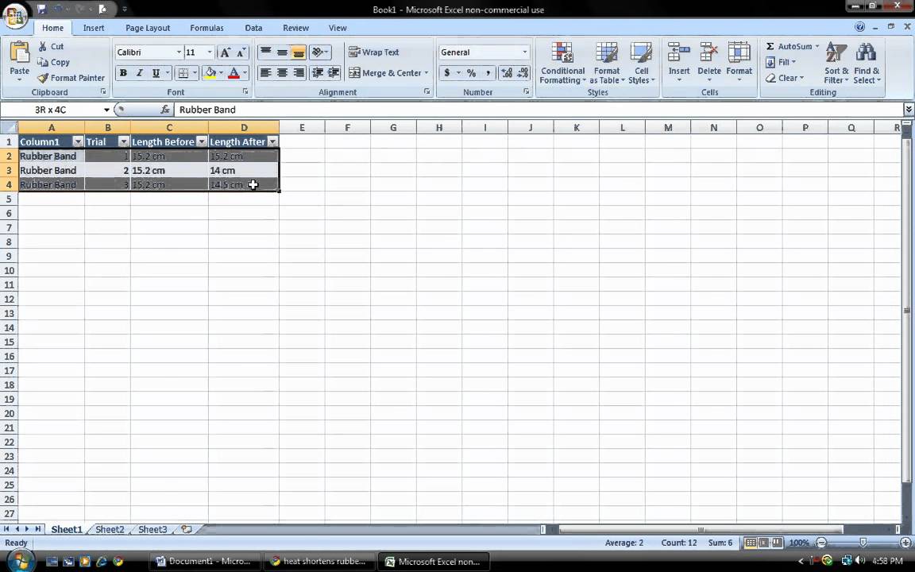The image size is (915, 572).
Task: Toggle Wrap Text
Action: pos(374,52)
